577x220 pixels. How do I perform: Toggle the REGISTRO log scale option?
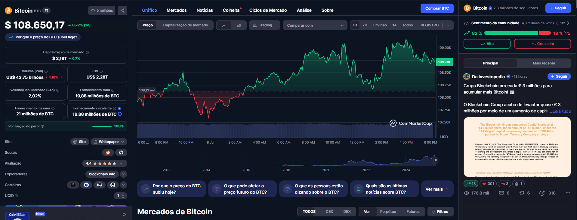click(430, 25)
